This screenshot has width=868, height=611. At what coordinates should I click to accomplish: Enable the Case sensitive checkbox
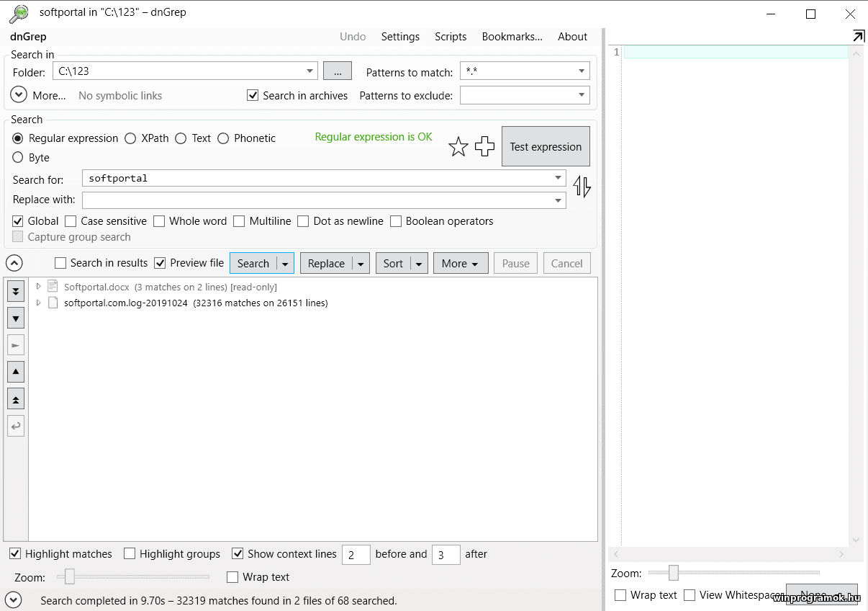71,221
